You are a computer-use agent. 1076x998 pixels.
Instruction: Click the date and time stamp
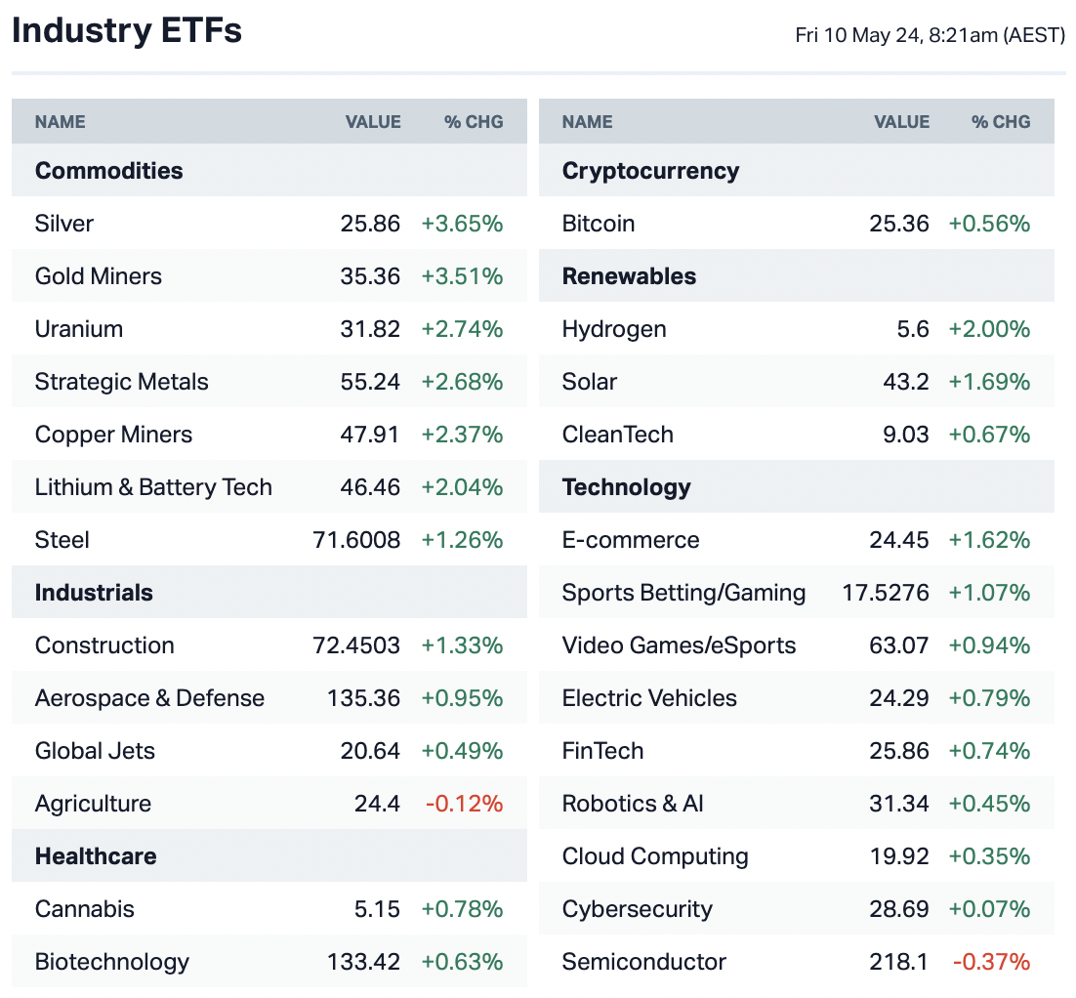(930, 36)
